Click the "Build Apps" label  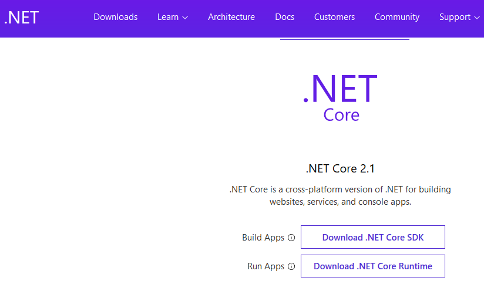coord(263,238)
